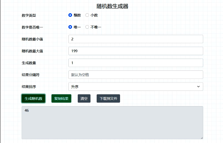Click the resize handle of the result box
The width and height of the screenshot is (223, 143).
click(x=202, y=138)
